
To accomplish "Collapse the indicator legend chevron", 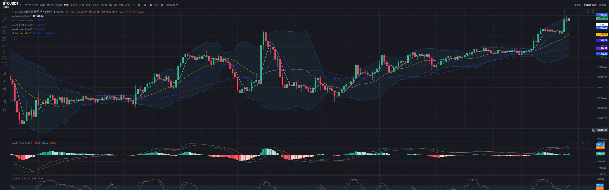I will point(14,38).
